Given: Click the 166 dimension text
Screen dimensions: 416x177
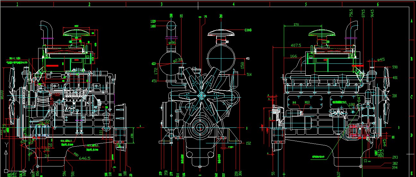Looking at the screenshot, I should click(x=293, y=56).
